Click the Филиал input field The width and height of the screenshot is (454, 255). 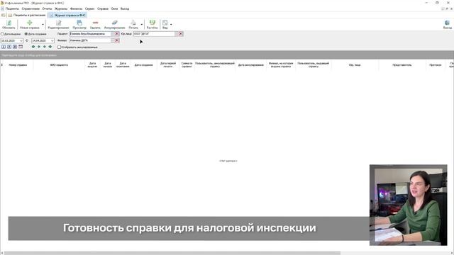90,40
